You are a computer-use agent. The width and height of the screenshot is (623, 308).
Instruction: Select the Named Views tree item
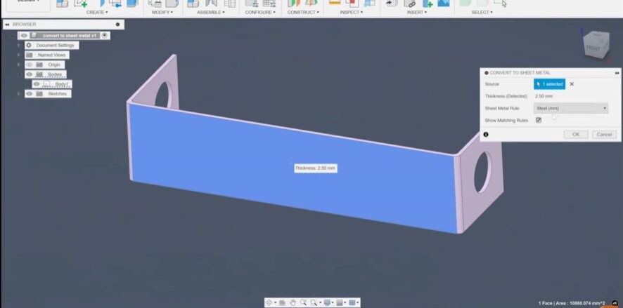click(x=51, y=55)
